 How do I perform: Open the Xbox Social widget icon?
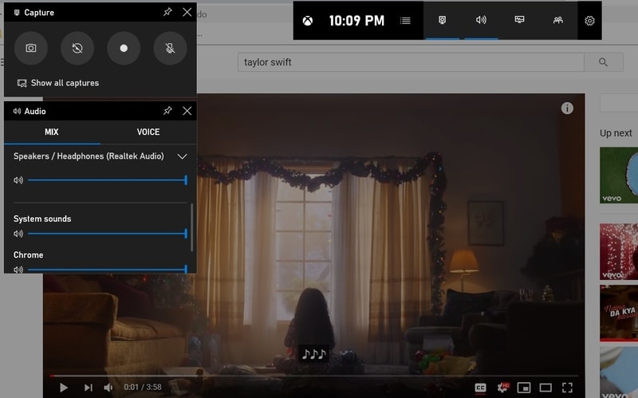557,21
